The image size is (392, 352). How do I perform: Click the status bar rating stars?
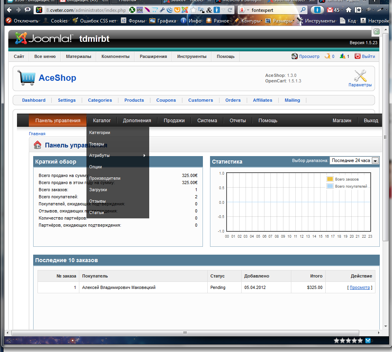point(348,340)
